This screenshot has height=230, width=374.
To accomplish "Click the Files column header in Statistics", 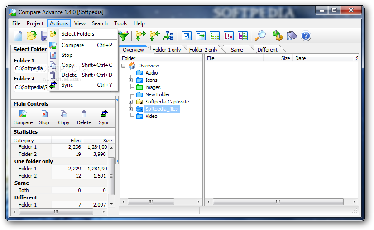I will tap(67, 141).
